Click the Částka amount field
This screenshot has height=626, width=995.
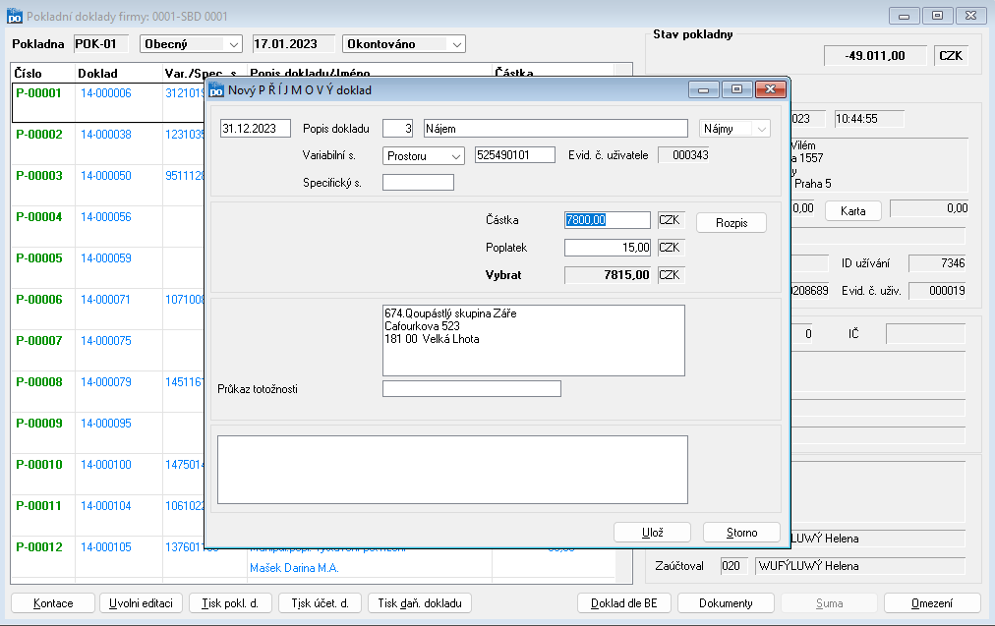(608, 220)
